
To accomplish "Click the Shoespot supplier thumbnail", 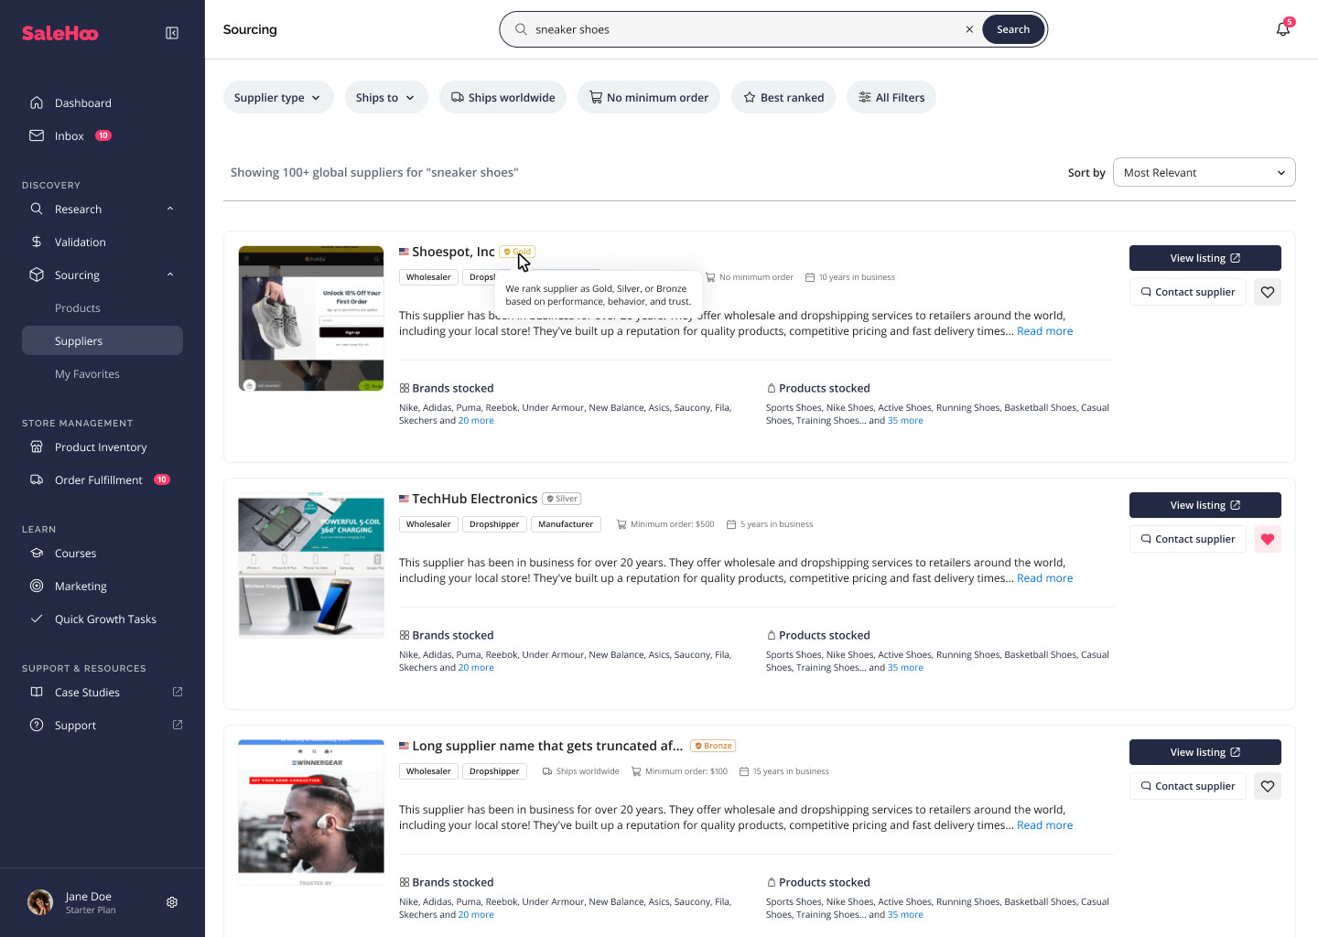I will [311, 318].
